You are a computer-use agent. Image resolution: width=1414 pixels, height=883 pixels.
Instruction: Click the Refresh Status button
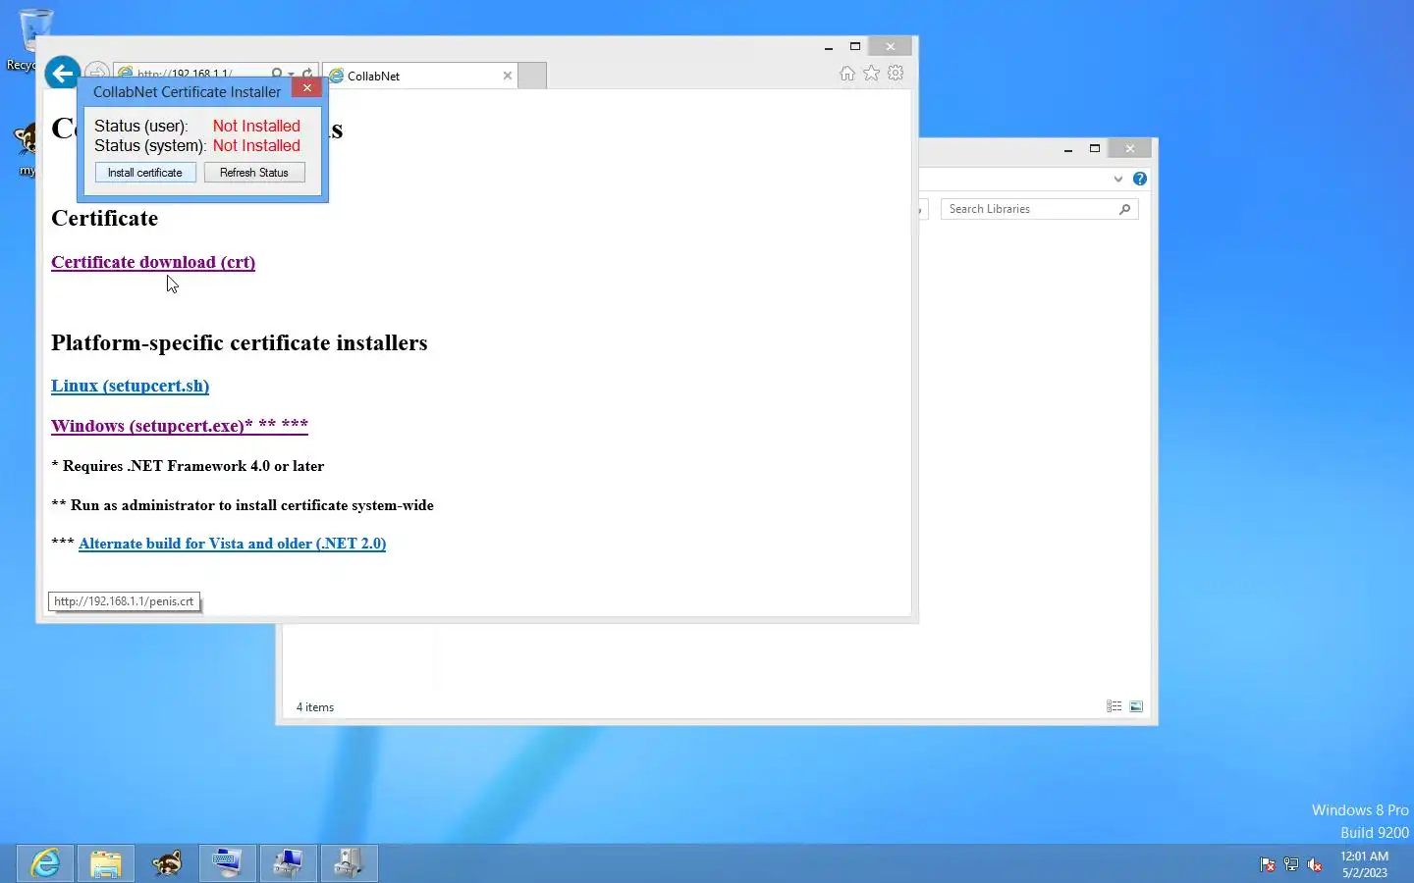coord(254,173)
